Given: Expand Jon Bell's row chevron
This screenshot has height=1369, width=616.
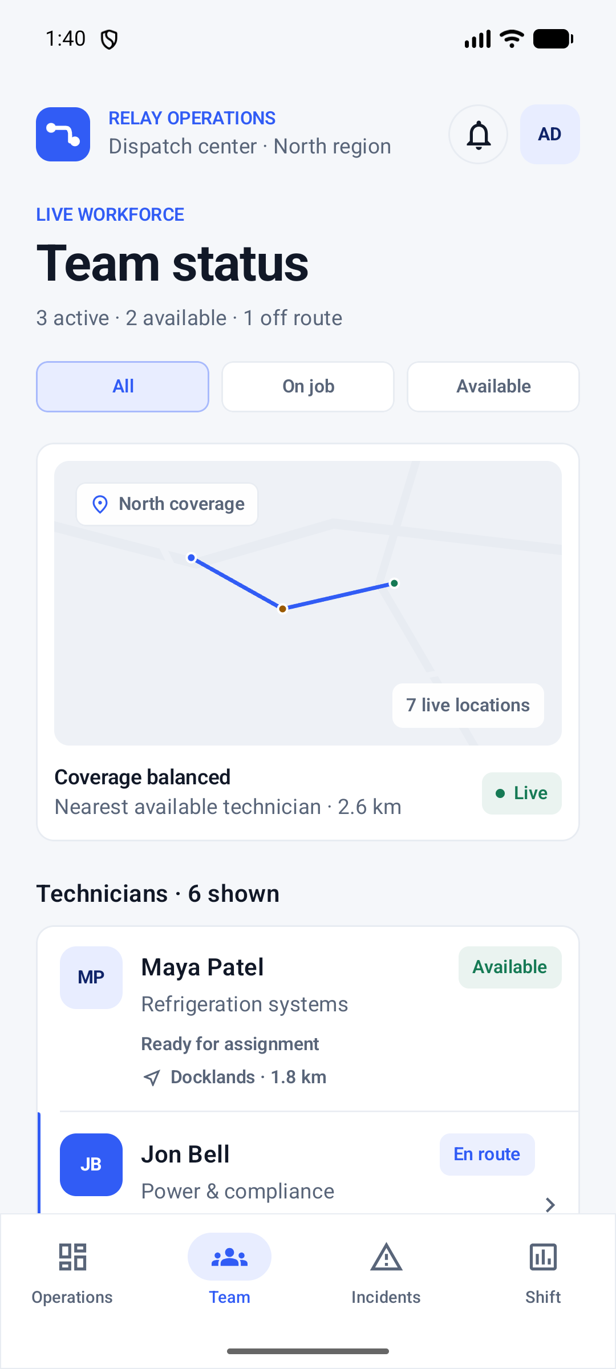Looking at the screenshot, I should 550,1205.
